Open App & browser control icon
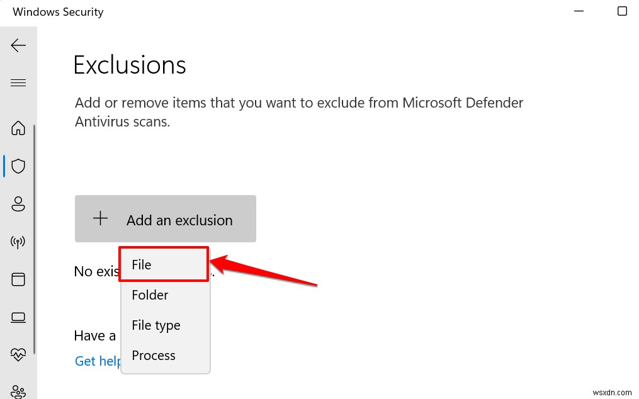The image size is (639, 399). 18,279
